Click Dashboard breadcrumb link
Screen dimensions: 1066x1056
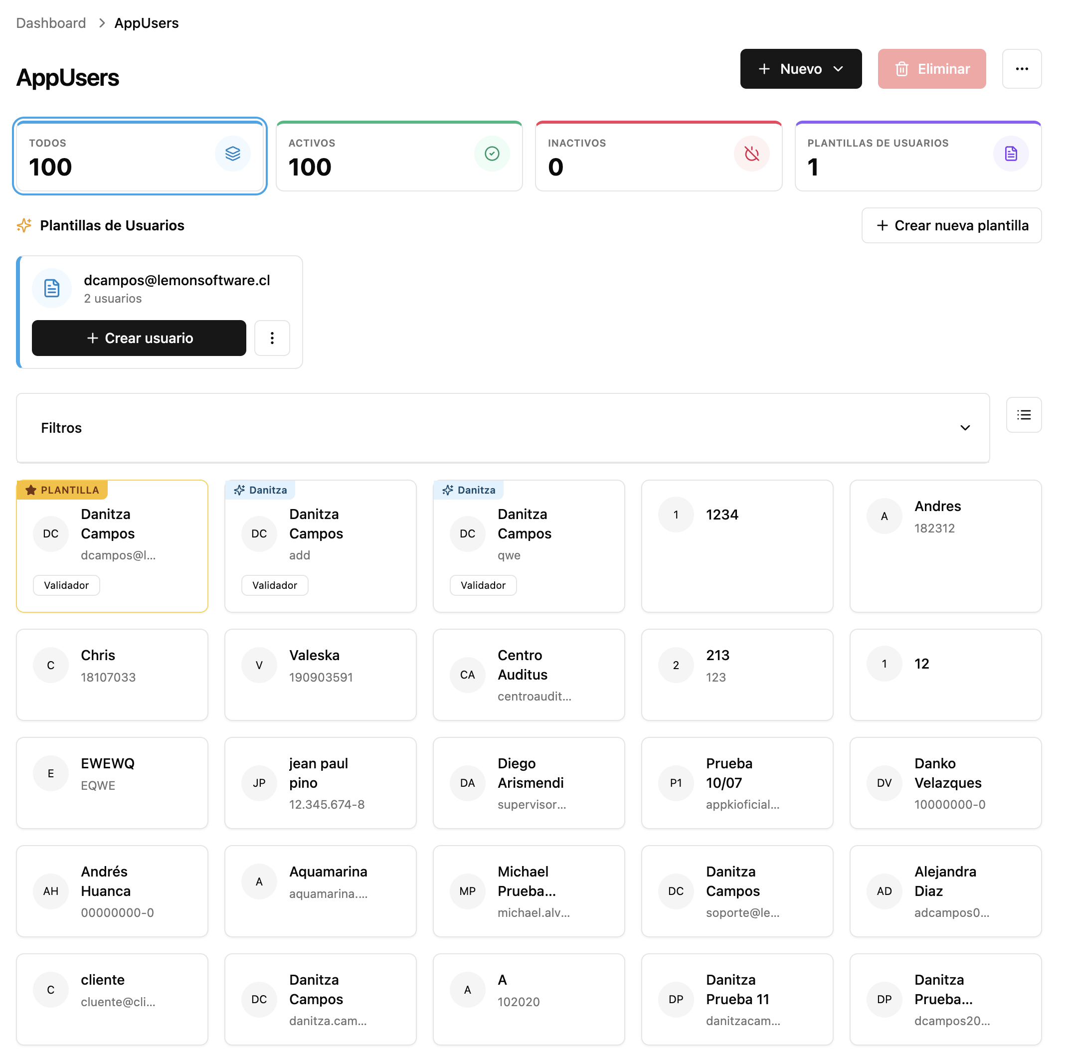(51, 23)
